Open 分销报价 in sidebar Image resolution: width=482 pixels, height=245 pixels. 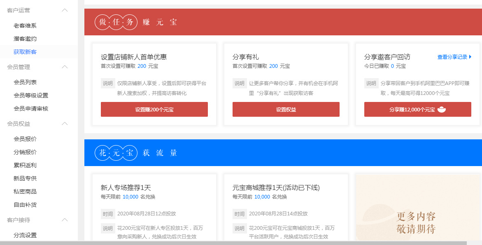25,152
